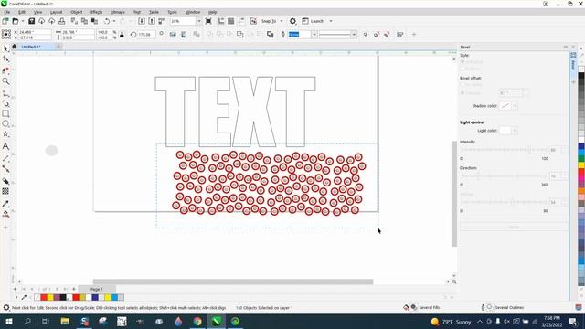Select the Distance bevel offset radio
Image resolution: width=585 pixels, height=329 pixels.
[463, 93]
